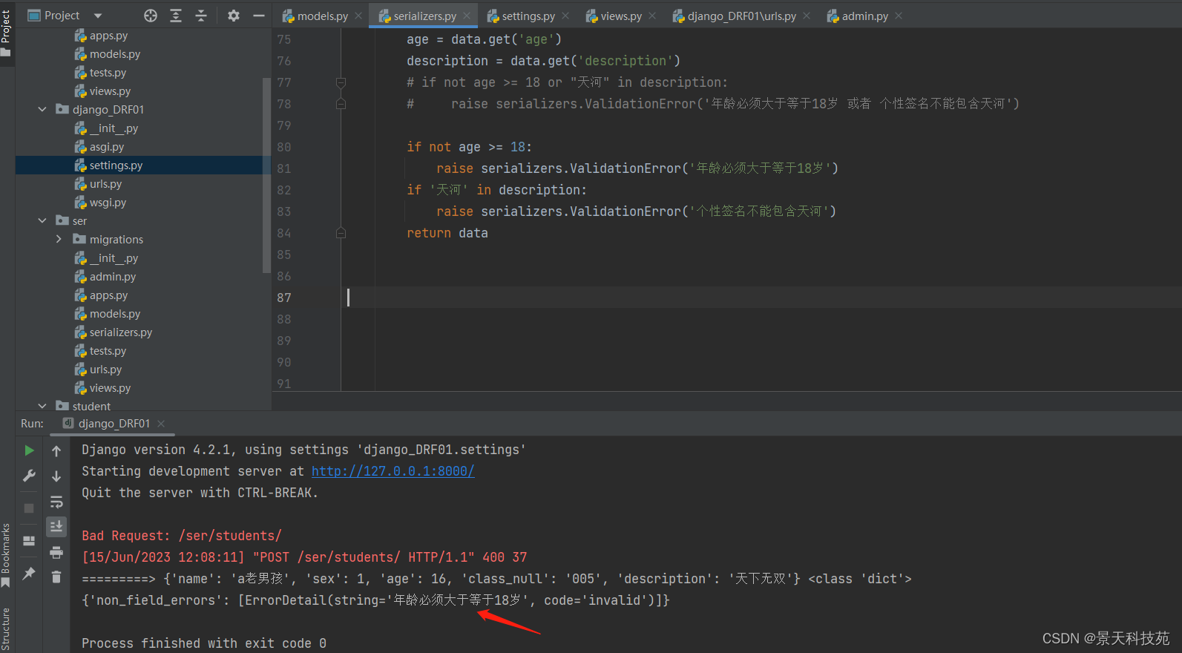Collapse the django_DRF01 folder
This screenshot has height=653, width=1182.
pos(42,110)
